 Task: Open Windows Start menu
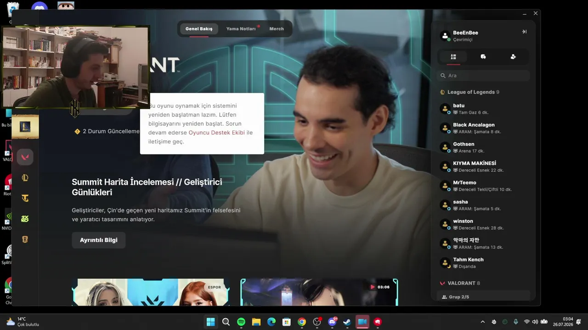pyautogui.click(x=210, y=322)
